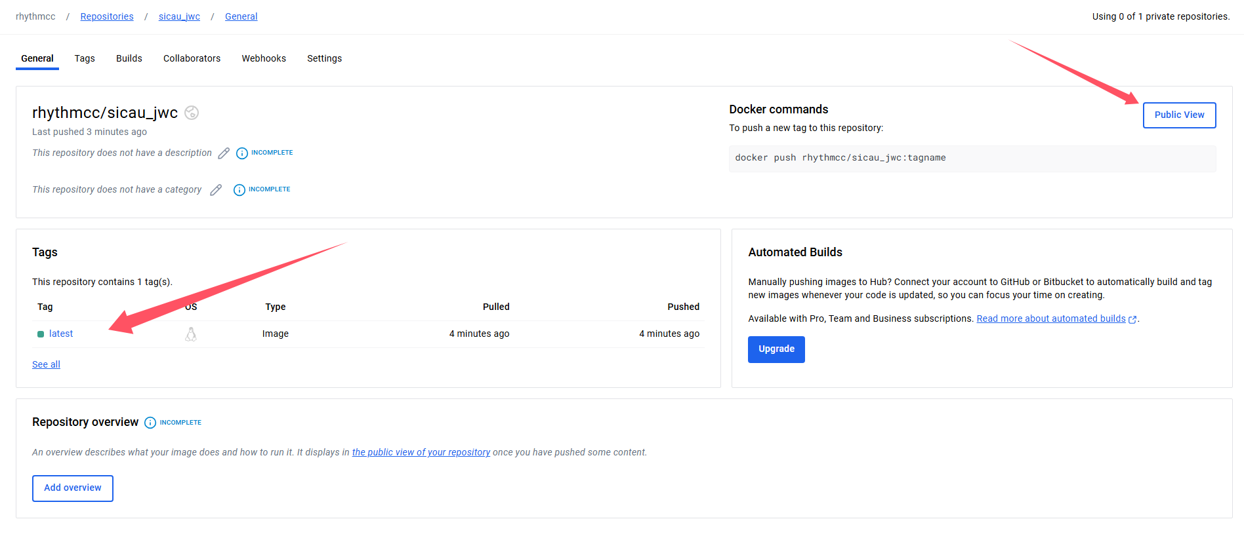Click the Image type cell in latest row
The width and height of the screenshot is (1244, 538).
click(x=276, y=334)
